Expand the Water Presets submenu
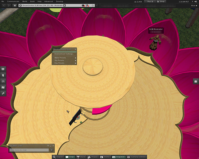Screen dimensions: 199x159 64,58
